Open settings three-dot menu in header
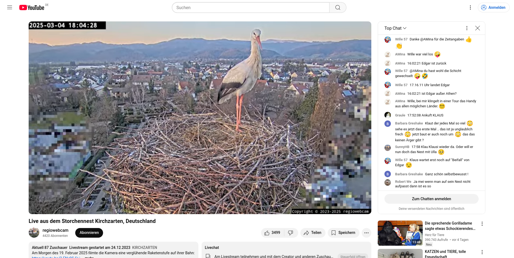This screenshot has width=514, height=258. click(470, 7)
